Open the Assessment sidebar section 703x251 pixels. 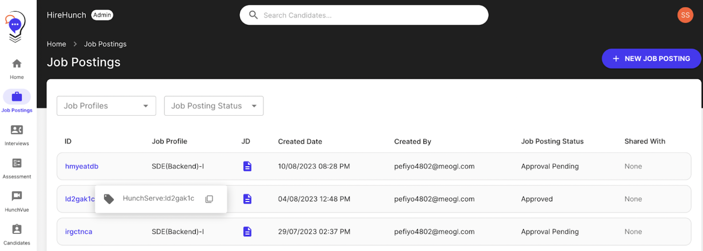click(17, 168)
